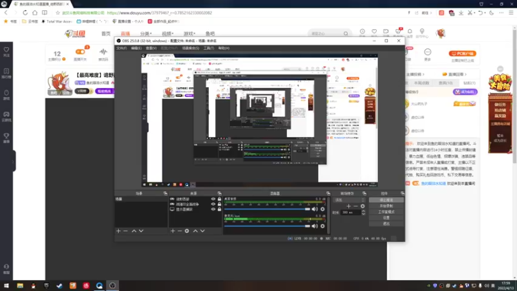Click the 工作室模式 studio mode button
The width and height of the screenshot is (517, 291).
[x=386, y=212]
